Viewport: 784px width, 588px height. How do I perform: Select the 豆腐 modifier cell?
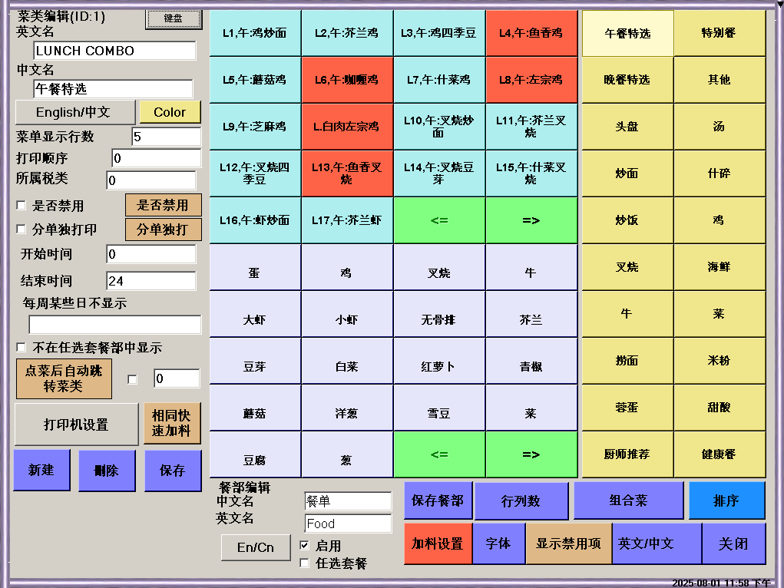pos(255,461)
